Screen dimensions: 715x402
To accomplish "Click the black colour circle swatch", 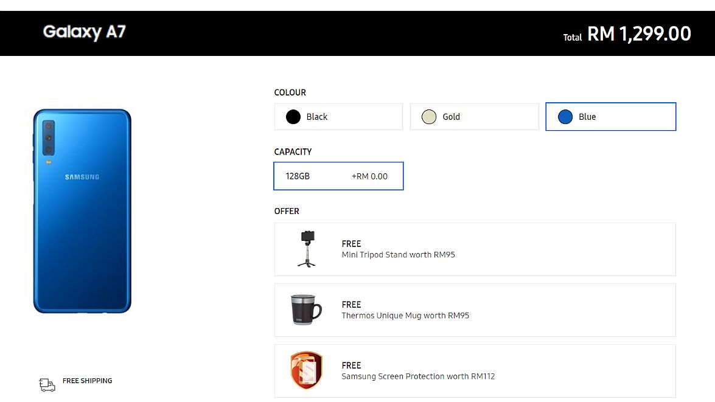I will tap(293, 117).
